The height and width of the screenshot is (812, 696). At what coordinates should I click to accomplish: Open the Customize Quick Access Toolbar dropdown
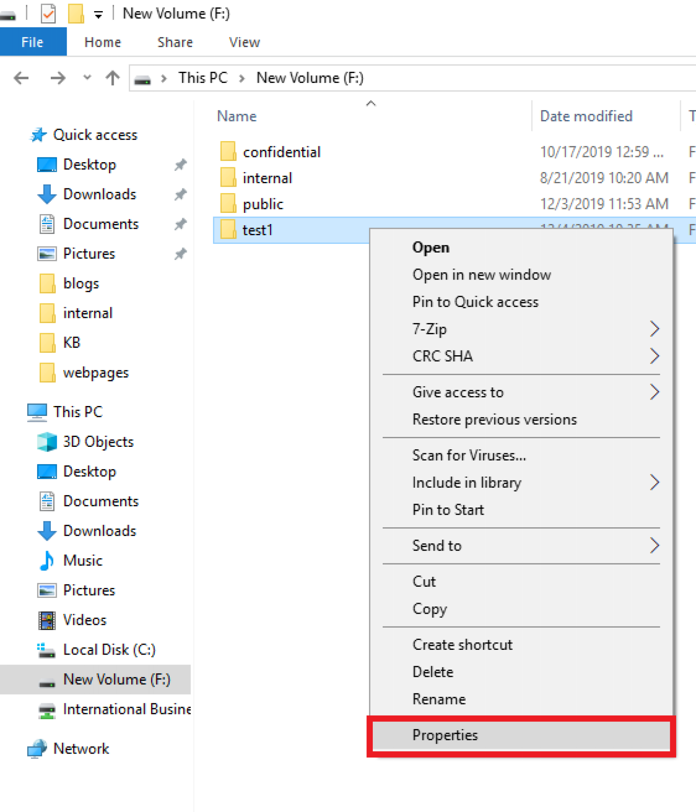97,13
